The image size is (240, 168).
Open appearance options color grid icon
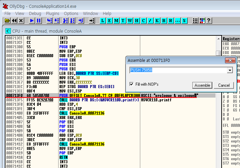pos(202,21)
